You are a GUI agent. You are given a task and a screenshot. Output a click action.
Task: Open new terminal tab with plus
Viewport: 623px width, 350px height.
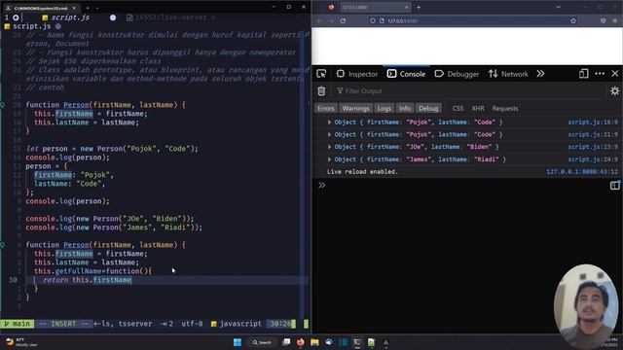pyautogui.click(x=88, y=8)
